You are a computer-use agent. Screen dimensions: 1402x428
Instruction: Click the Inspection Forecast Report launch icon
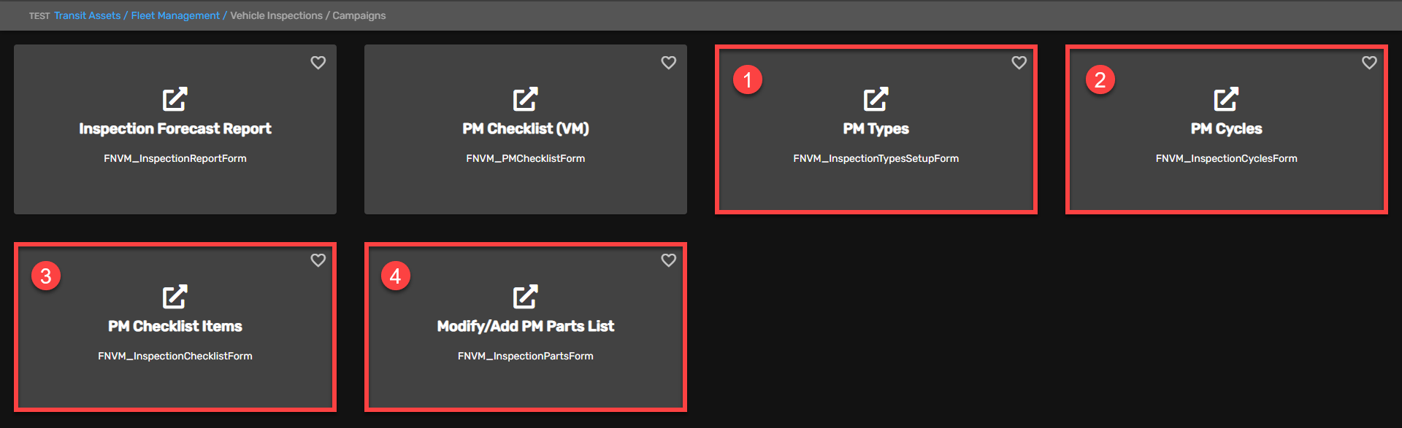pos(175,99)
